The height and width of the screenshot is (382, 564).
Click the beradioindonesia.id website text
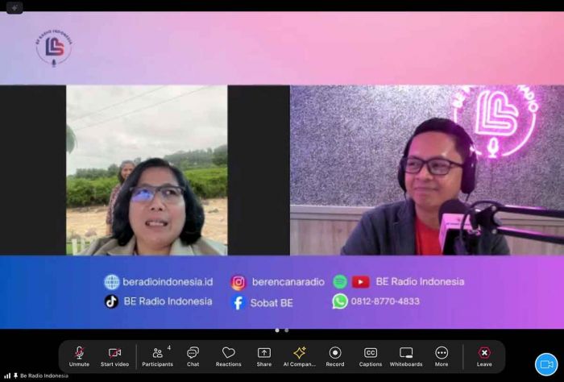coord(168,281)
